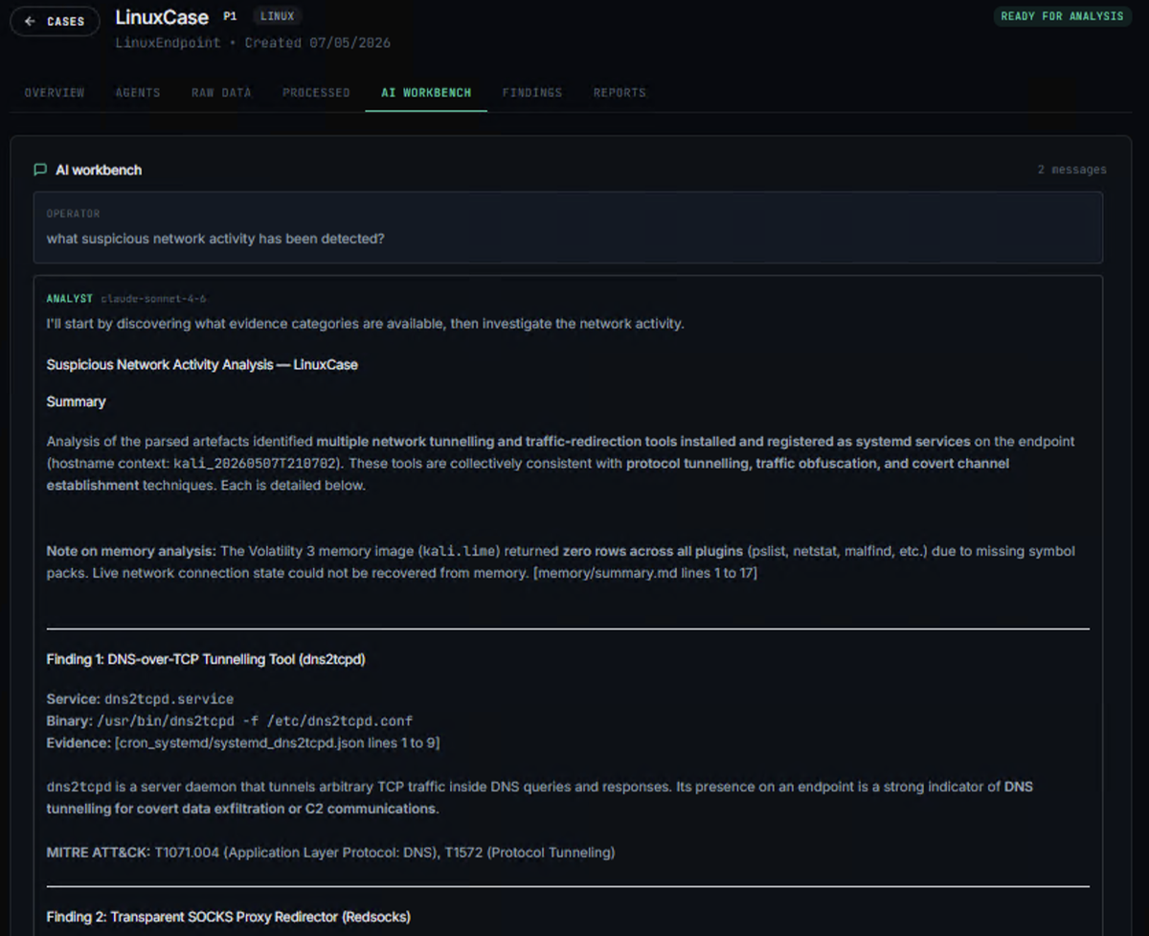Click the Summary heading
1149x936 pixels.
(x=76, y=401)
